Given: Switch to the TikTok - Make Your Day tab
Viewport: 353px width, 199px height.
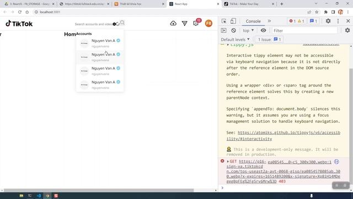Looking at the screenshot, I should [x=249, y=4].
